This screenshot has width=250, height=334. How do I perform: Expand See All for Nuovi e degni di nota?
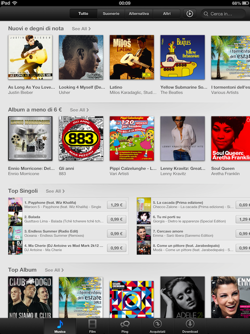click(81, 29)
